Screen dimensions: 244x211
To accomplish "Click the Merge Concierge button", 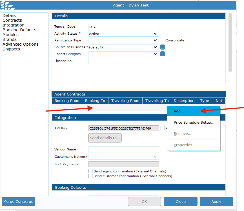I will click(18, 201).
